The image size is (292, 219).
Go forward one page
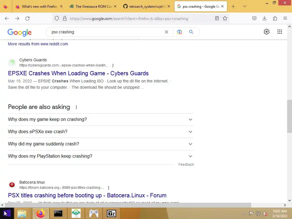click(x=17, y=19)
